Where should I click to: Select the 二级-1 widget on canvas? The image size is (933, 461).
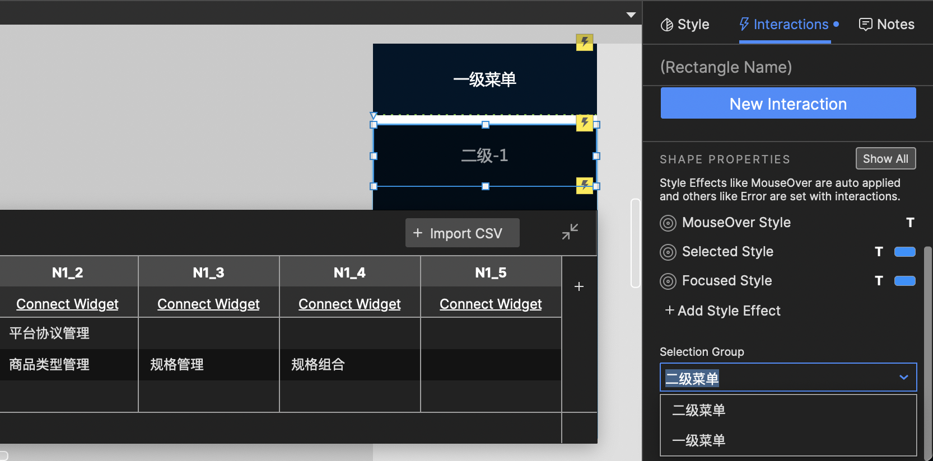(x=485, y=156)
